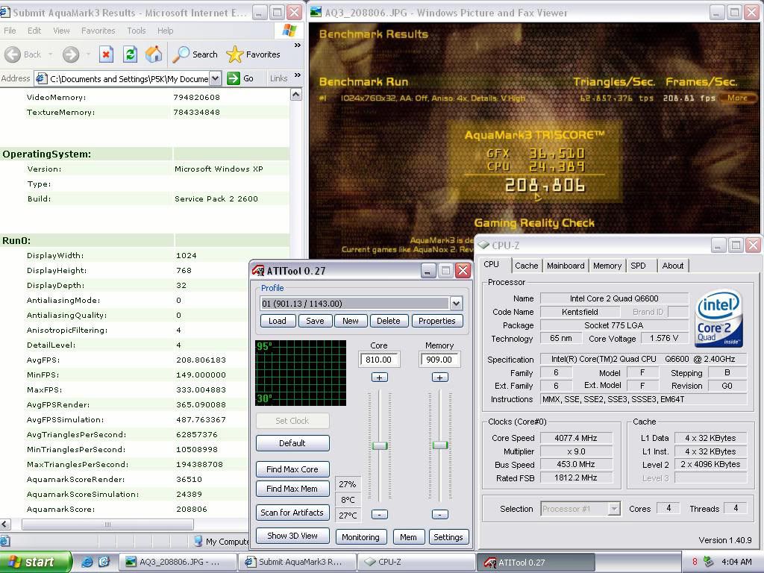Screen dimensions: 764x573
Task: Decrease Memory clock with minus button
Action: 440,515
